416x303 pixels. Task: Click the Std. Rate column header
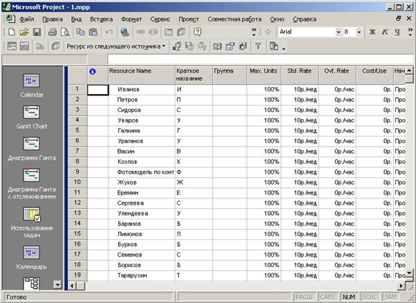299,71
